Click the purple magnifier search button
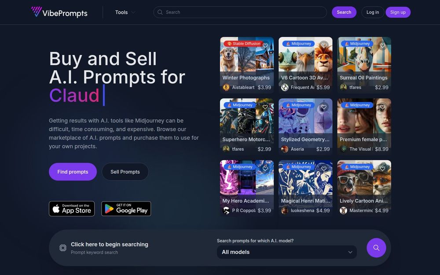440x275 pixels. [x=376, y=248]
